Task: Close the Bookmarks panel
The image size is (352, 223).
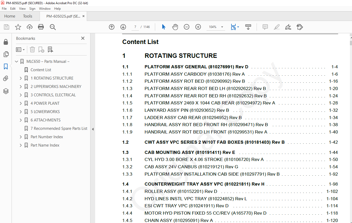Action: click(x=83, y=38)
